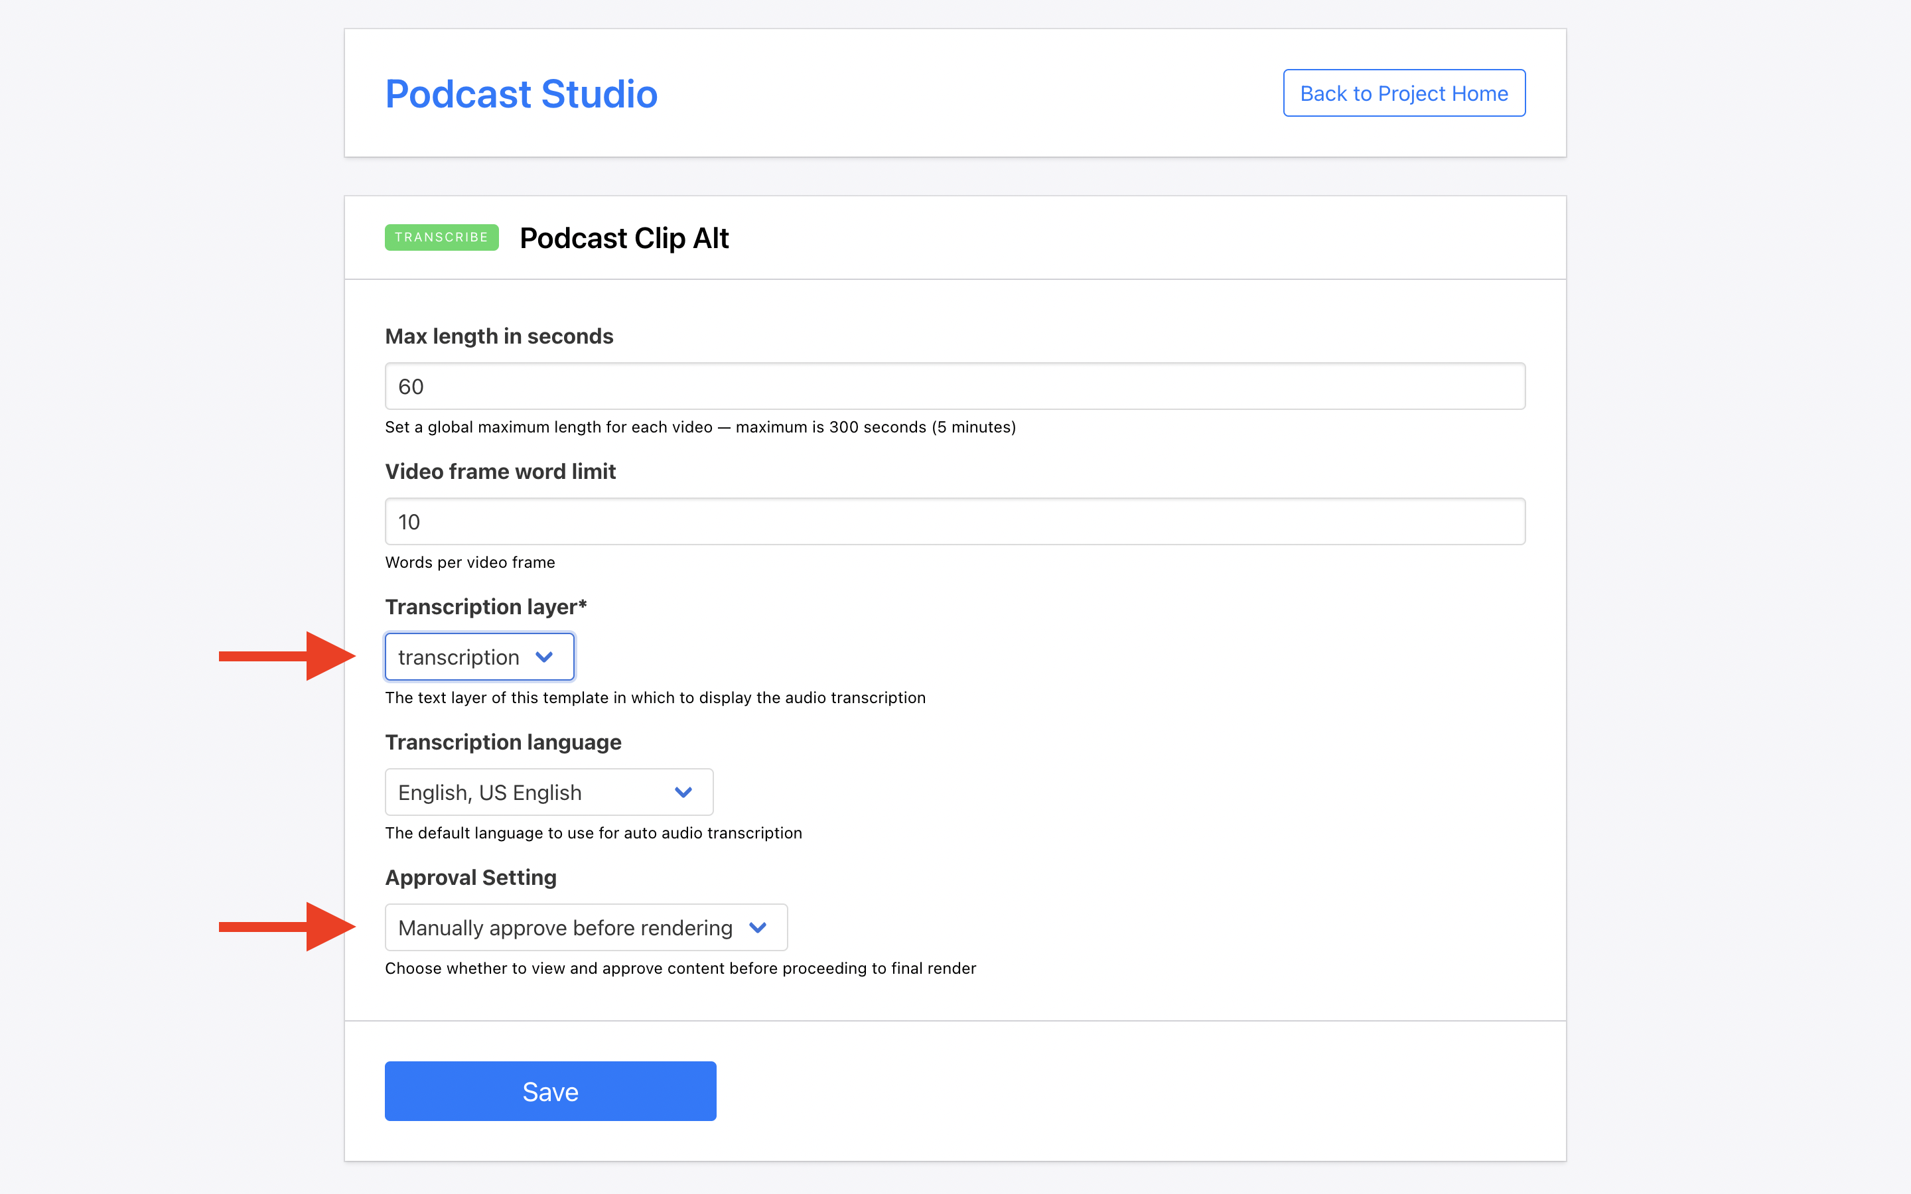
Task: Click the chevron beside 'transcription' value
Action: 544,657
